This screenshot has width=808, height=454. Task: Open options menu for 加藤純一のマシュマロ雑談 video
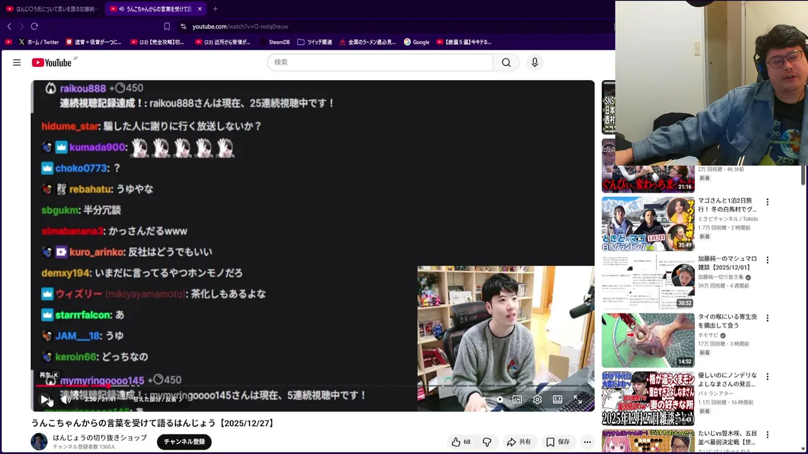(x=768, y=260)
